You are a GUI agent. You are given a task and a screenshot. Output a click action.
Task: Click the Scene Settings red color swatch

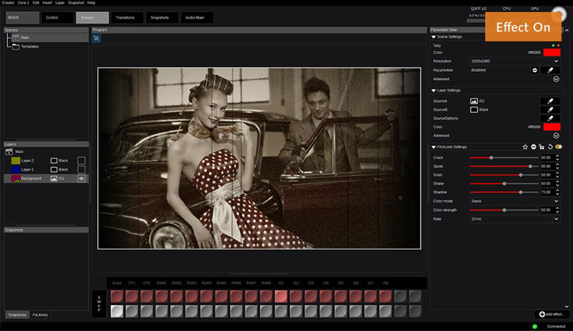click(x=552, y=53)
